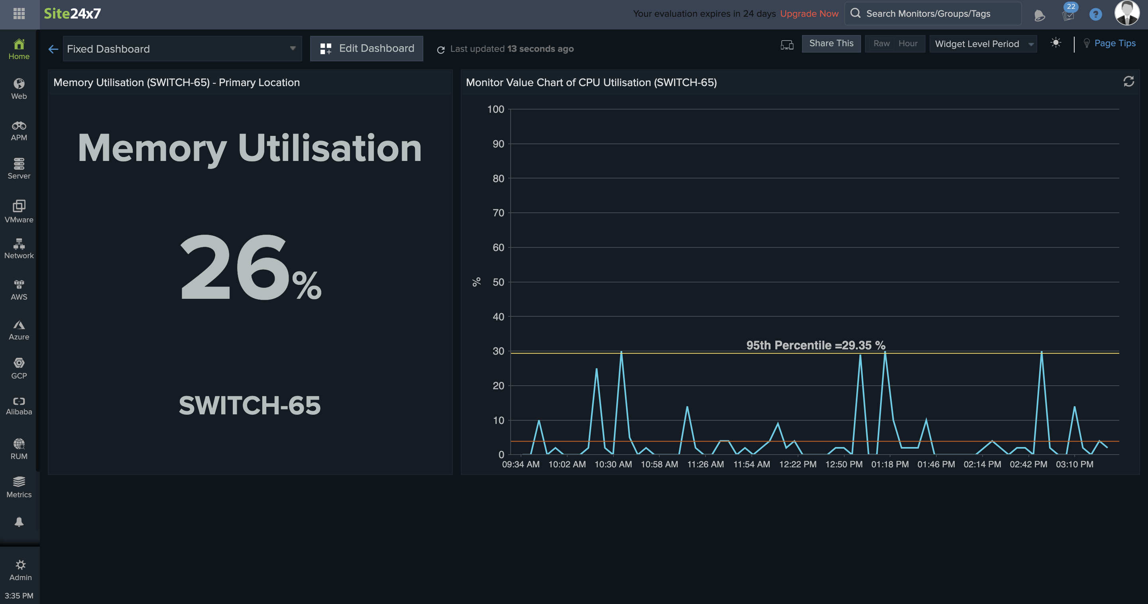This screenshot has width=1148, height=604.
Task: Open the Widget Level Period dropdown
Action: click(x=983, y=44)
